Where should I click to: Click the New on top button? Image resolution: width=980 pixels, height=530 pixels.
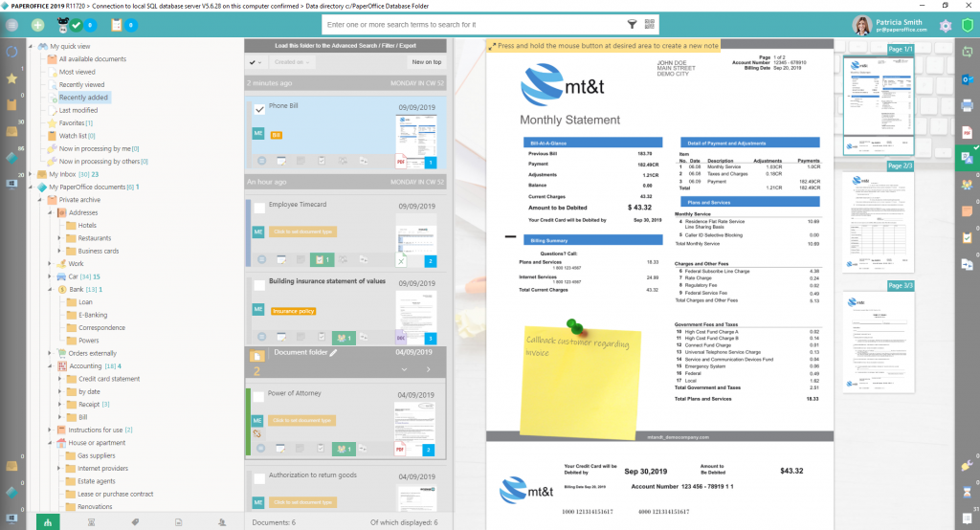pos(426,62)
